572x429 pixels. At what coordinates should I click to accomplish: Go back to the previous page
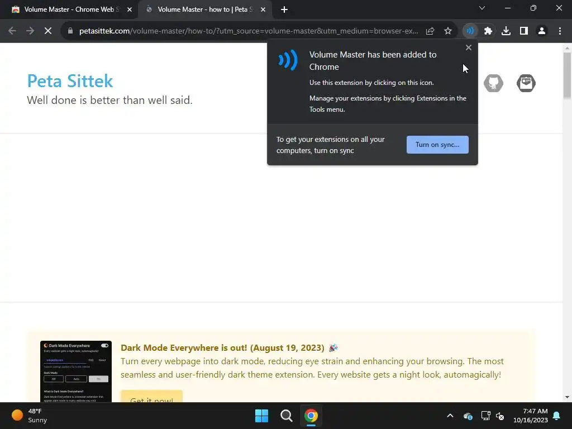(12, 31)
